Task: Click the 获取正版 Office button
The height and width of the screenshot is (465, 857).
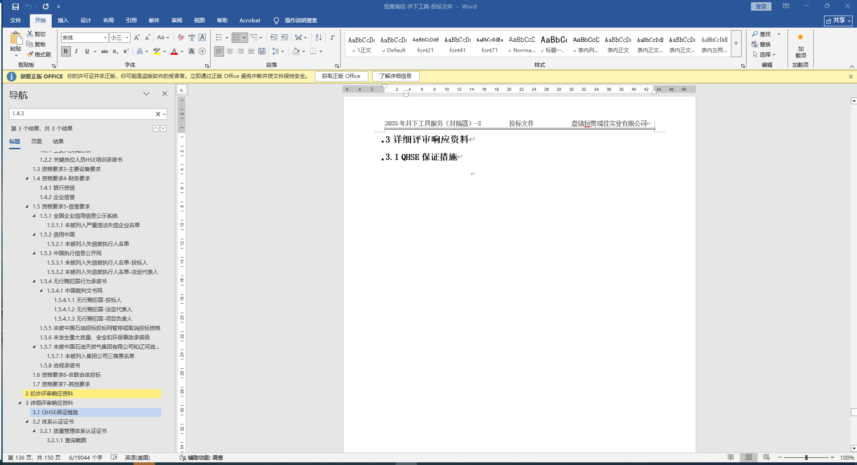Action: tap(341, 77)
